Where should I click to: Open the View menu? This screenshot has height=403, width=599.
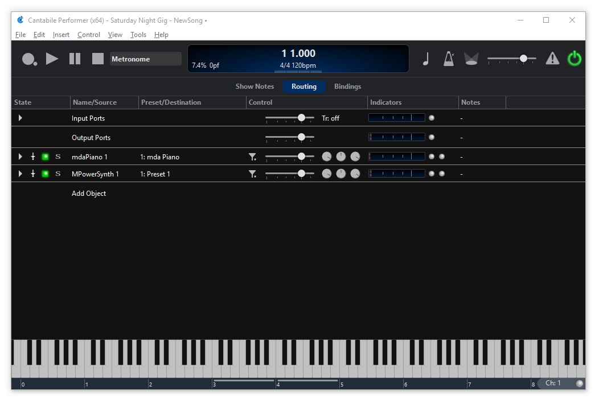(x=115, y=35)
